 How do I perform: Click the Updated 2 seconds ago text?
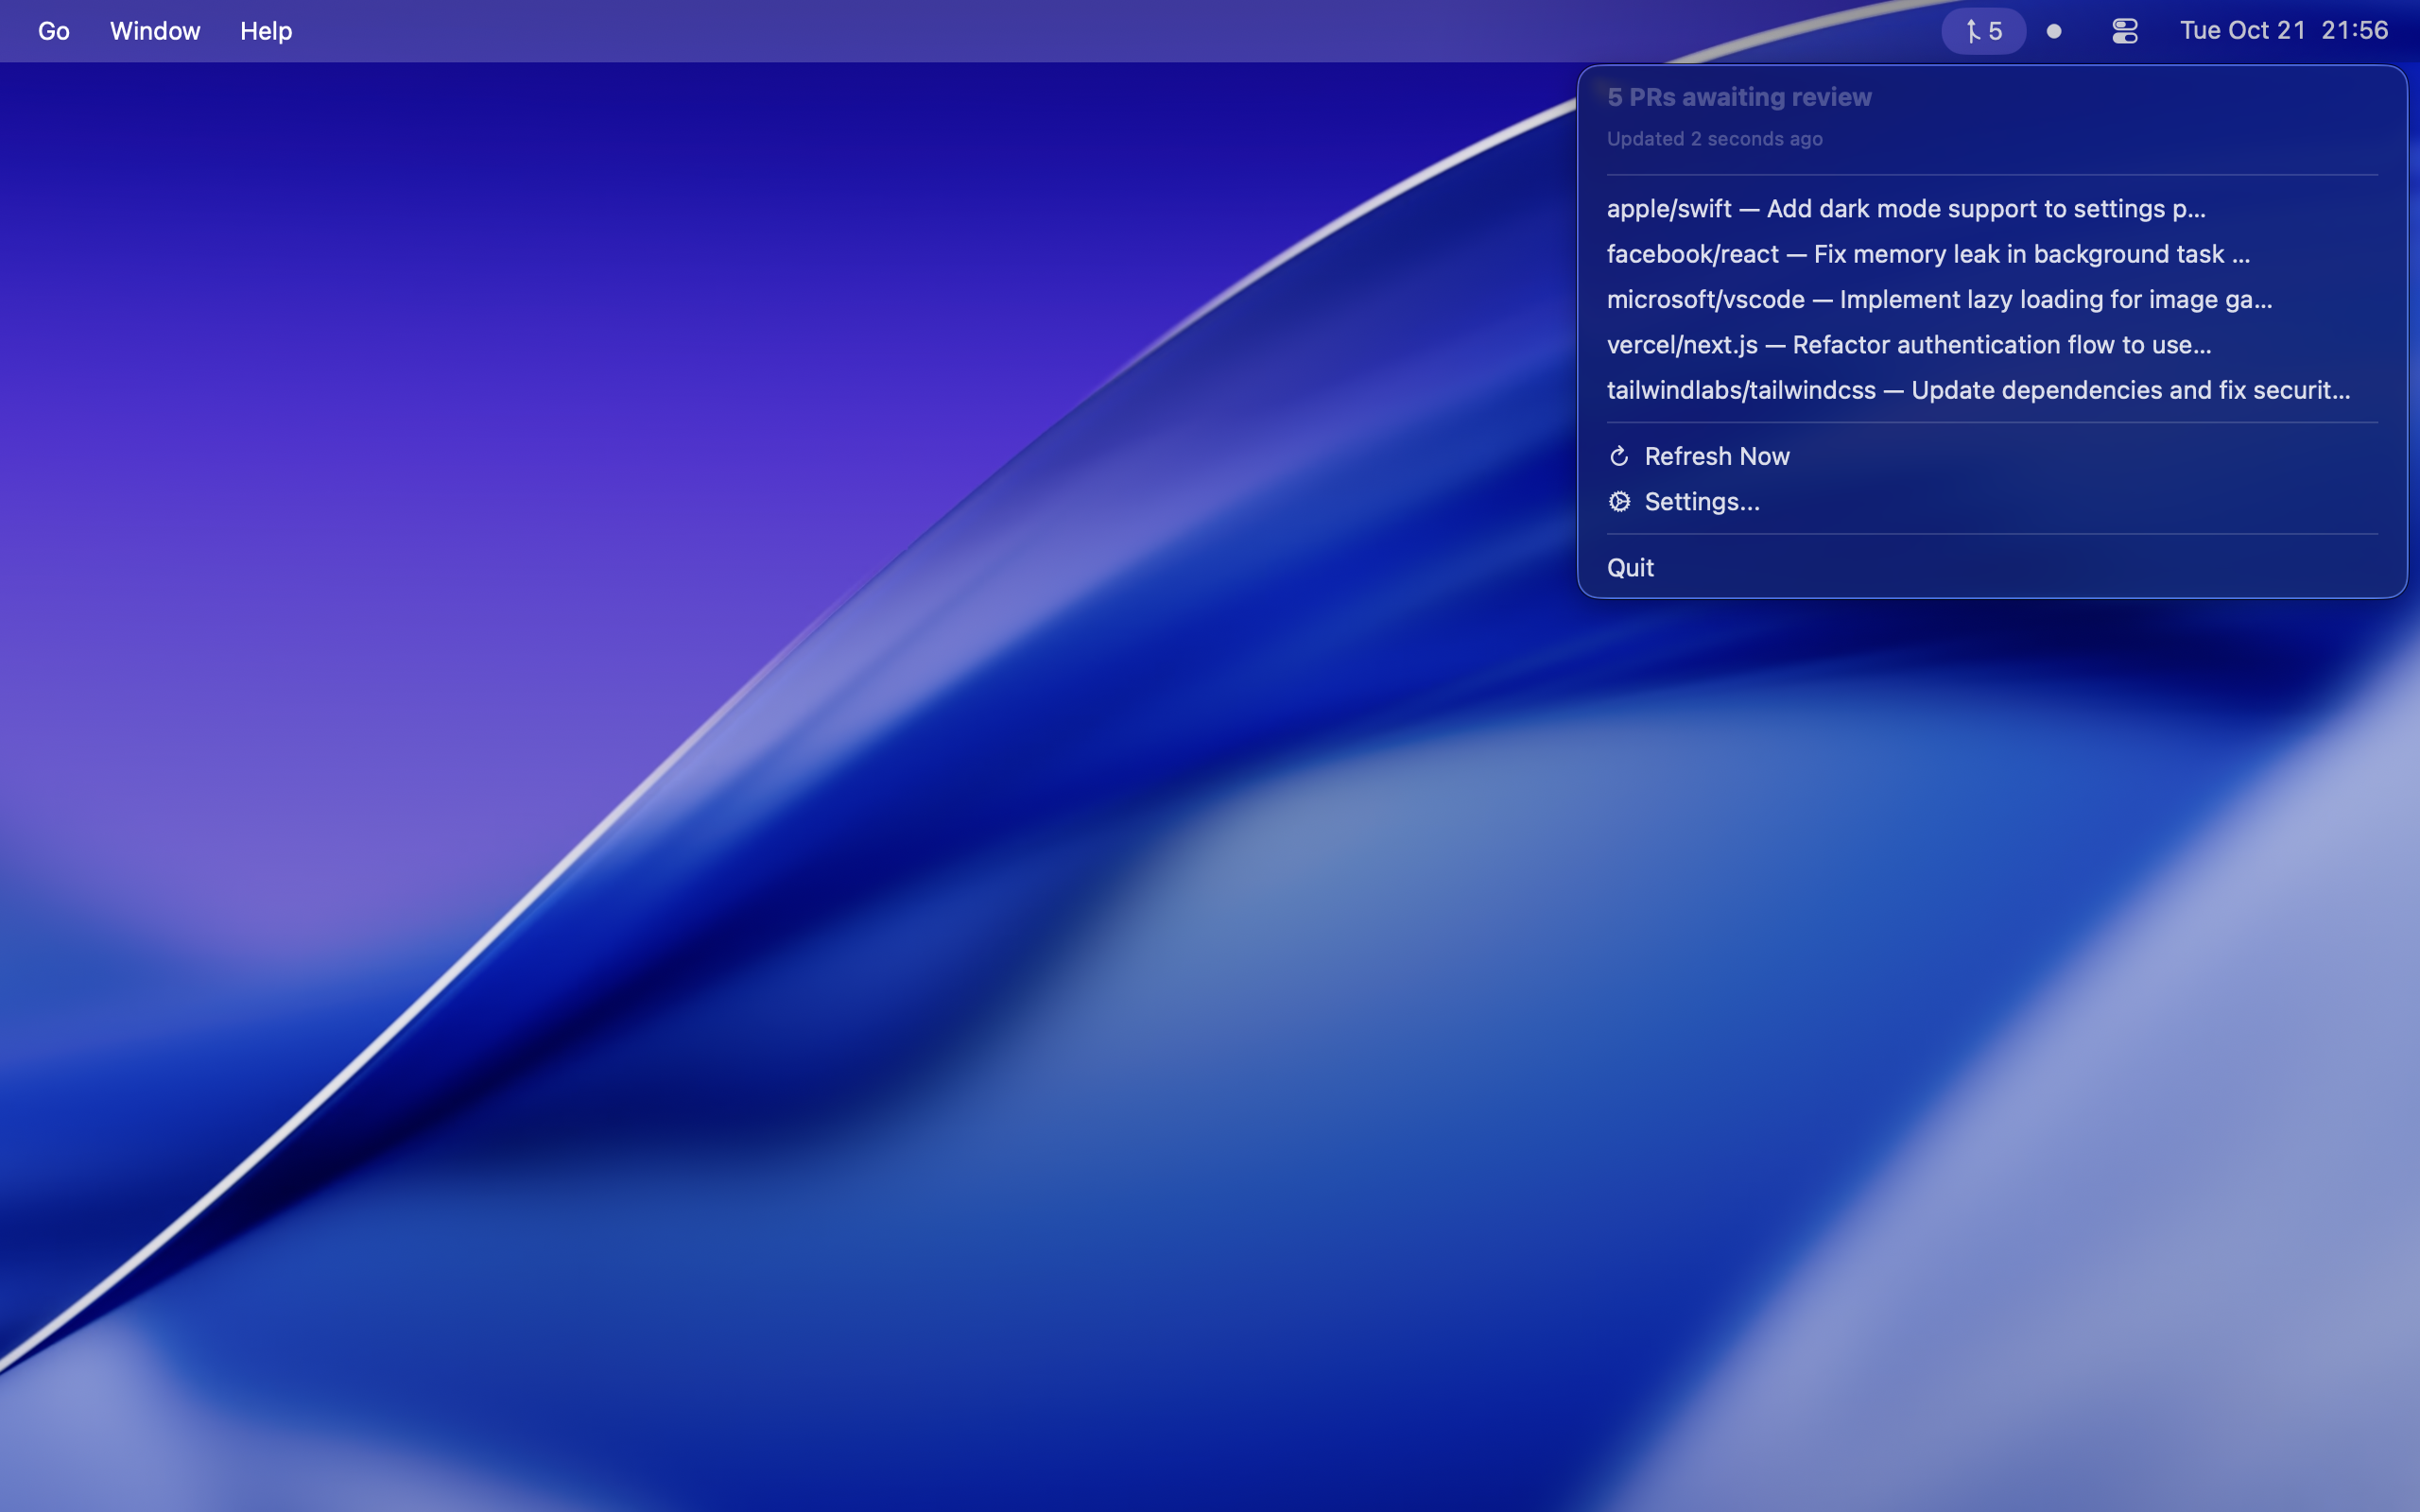[1714, 139]
